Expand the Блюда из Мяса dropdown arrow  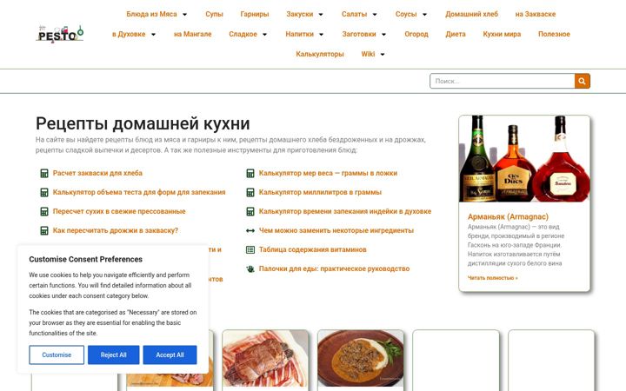click(x=185, y=15)
